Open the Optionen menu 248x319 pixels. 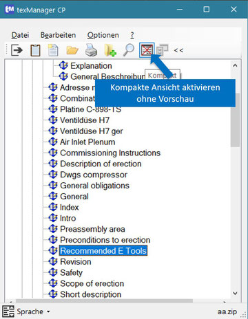tap(103, 35)
